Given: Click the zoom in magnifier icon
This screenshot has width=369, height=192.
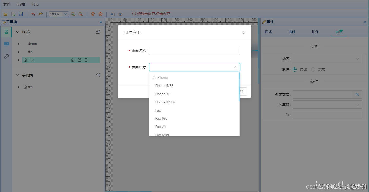Looking at the screenshot, I should 73,14.
